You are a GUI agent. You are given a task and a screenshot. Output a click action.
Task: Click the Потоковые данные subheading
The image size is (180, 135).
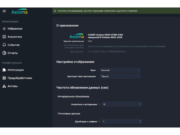(x=69, y=114)
